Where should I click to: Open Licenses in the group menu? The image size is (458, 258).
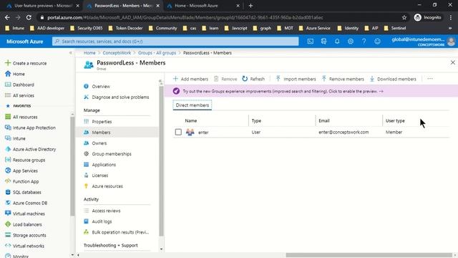[x=100, y=176]
